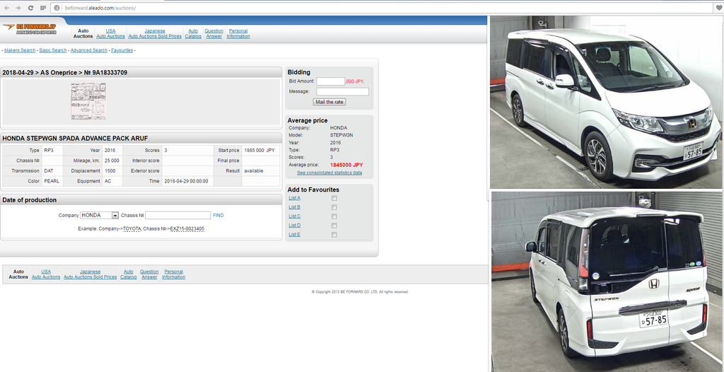The width and height of the screenshot is (724, 372).
Task: Click the heart bookmark icon
Action: pos(718,7)
